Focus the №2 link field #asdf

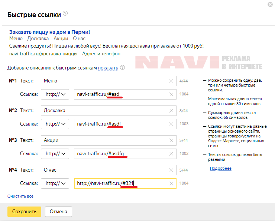click(125, 124)
